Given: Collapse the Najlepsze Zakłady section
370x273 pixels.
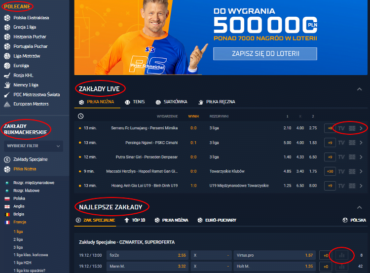Looking at the screenshot, I should (359, 207).
